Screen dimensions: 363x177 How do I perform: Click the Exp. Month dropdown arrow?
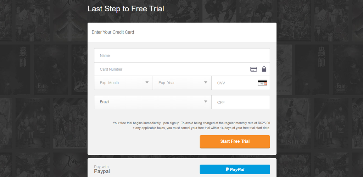point(147,82)
